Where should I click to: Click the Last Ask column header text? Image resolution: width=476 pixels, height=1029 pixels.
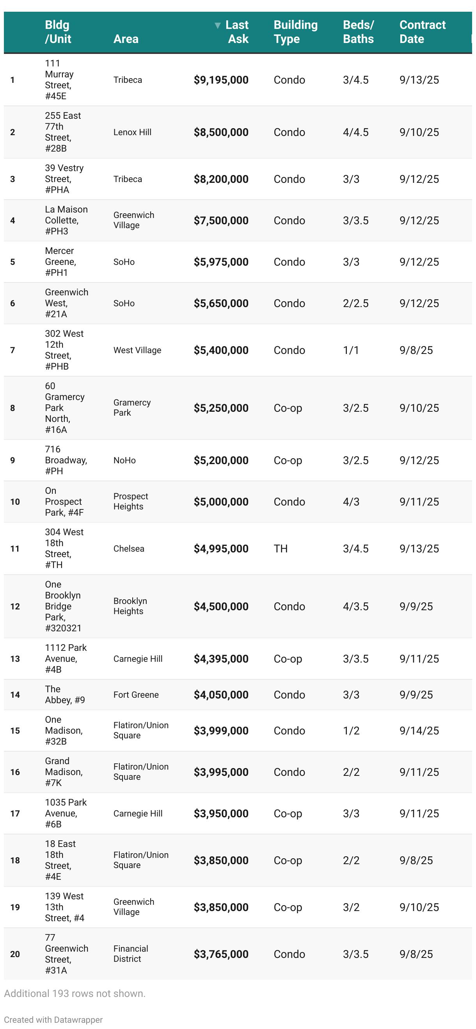click(x=237, y=32)
